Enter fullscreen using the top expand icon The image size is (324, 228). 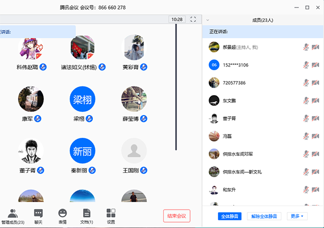[193, 19]
